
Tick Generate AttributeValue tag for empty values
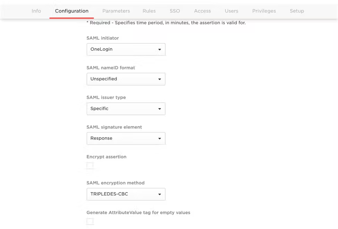point(90,221)
